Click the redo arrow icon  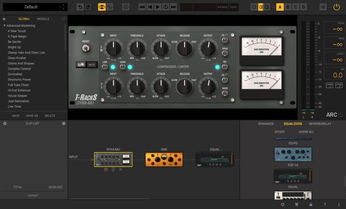coord(88,7)
